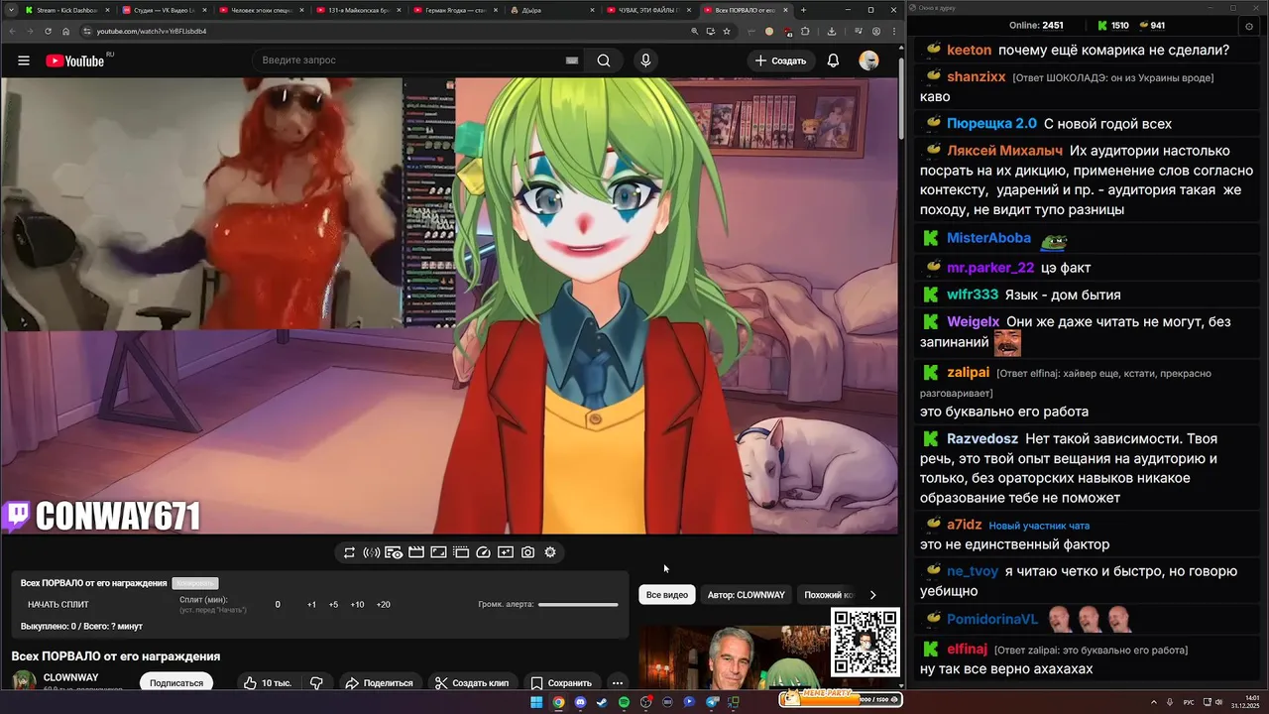The width and height of the screenshot is (1269, 714).
Task: Click the loop icon in player toolbar
Action: point(349,552)
